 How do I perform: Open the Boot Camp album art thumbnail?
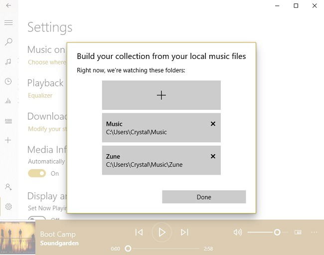(18, 238)
